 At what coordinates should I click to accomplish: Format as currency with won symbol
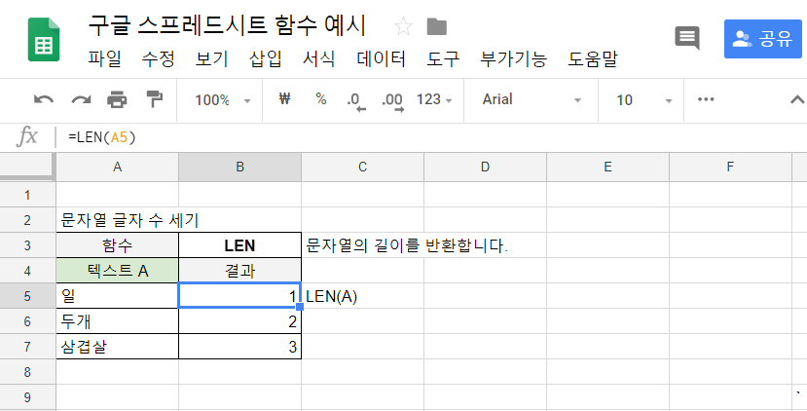(x=285, y=99)
